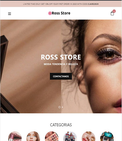Image resolution: width=122 pixels, height=141 pixels.
Task: Click the MODA TENDENCIA Y BELLEZA subtitle
Action: click(x=61, y=64)
